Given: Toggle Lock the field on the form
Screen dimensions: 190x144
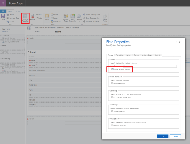Looking at the screenshot, I should [112, 97].
